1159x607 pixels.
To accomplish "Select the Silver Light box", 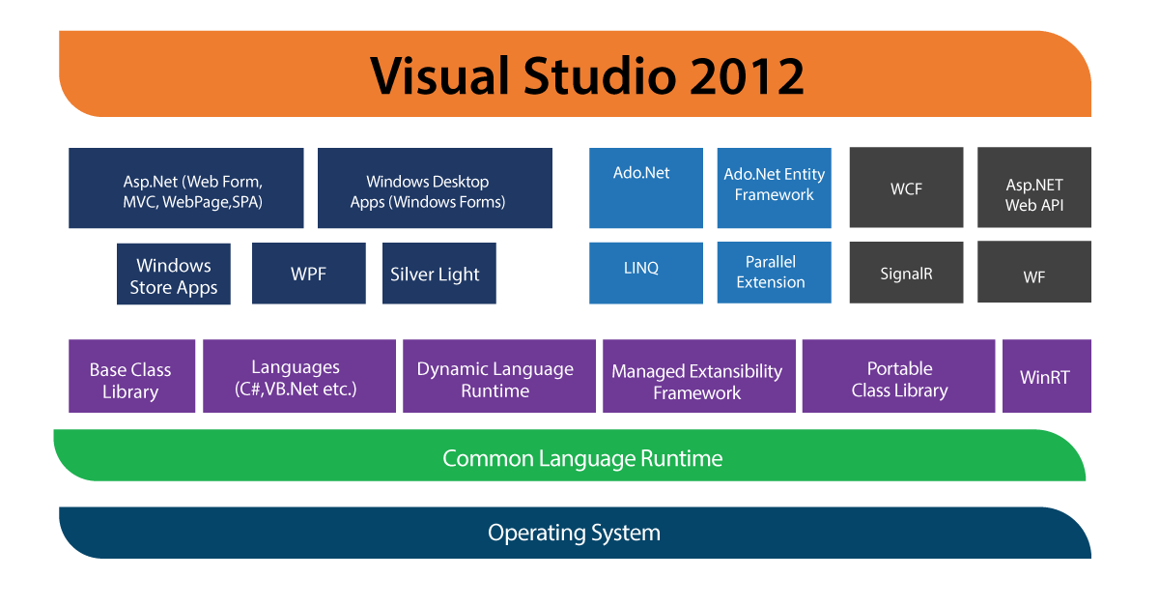I will [x=439, y=274].
